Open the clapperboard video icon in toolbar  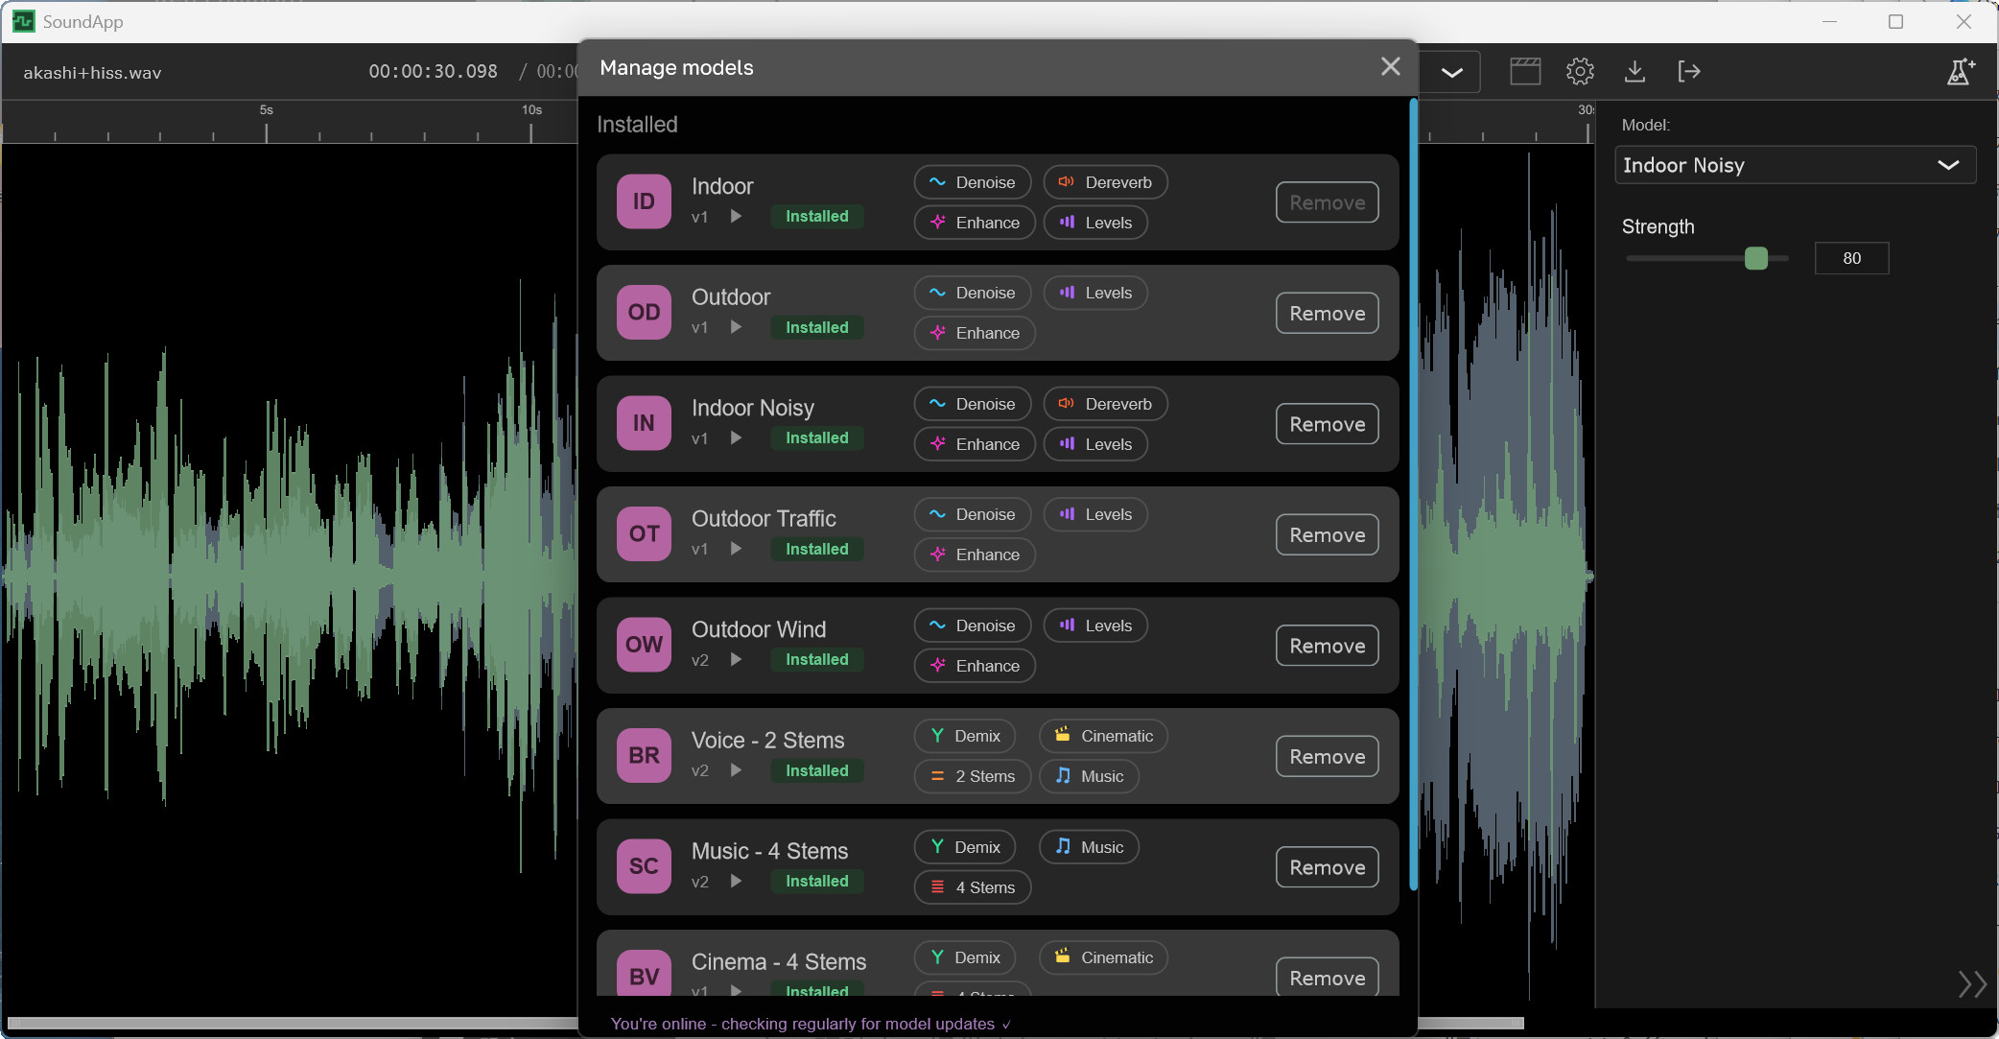click(x=1525, y=71)
